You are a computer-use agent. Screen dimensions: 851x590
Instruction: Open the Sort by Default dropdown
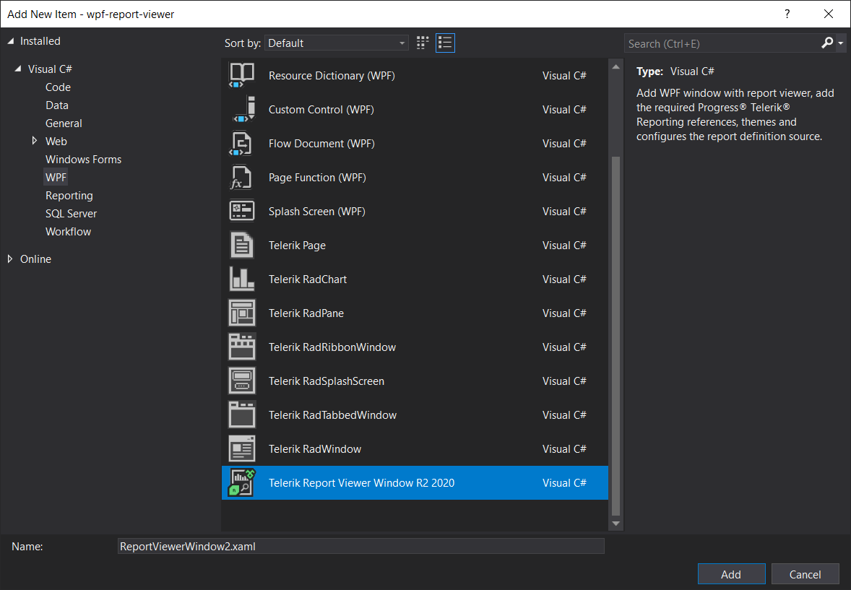coord(337,43)
